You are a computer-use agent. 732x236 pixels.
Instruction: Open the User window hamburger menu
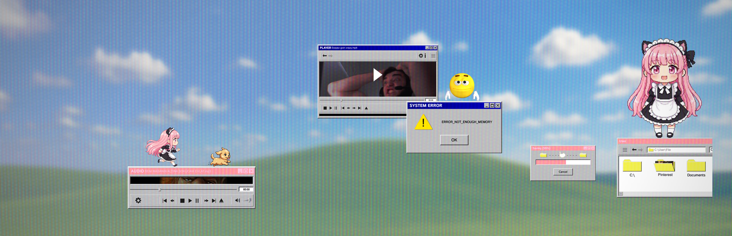coord(624,150)
